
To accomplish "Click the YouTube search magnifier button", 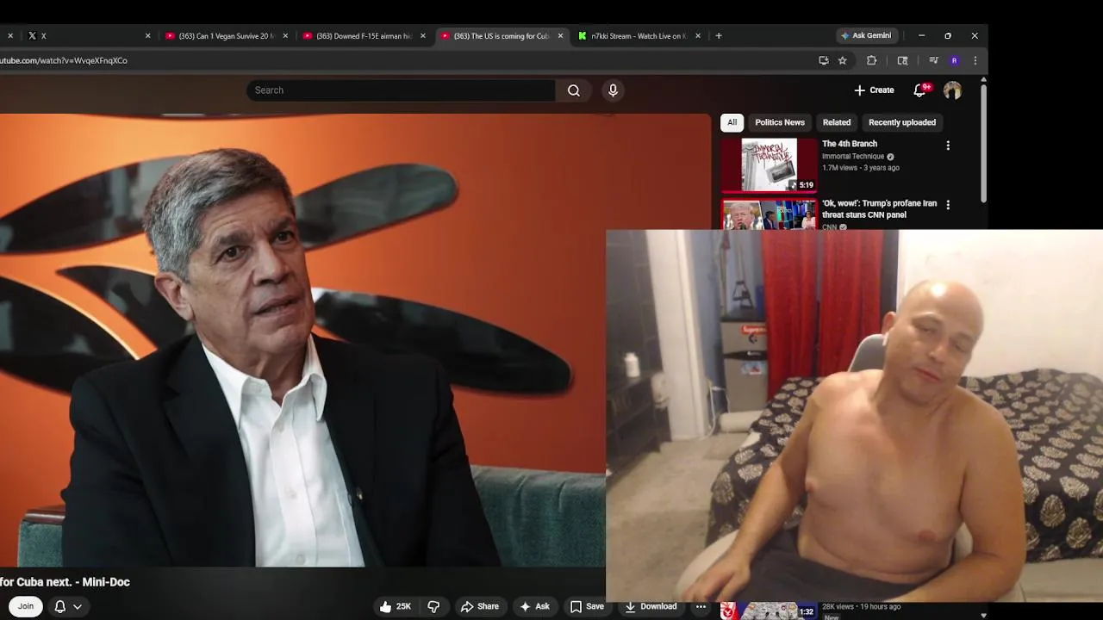I will point(574,90).
